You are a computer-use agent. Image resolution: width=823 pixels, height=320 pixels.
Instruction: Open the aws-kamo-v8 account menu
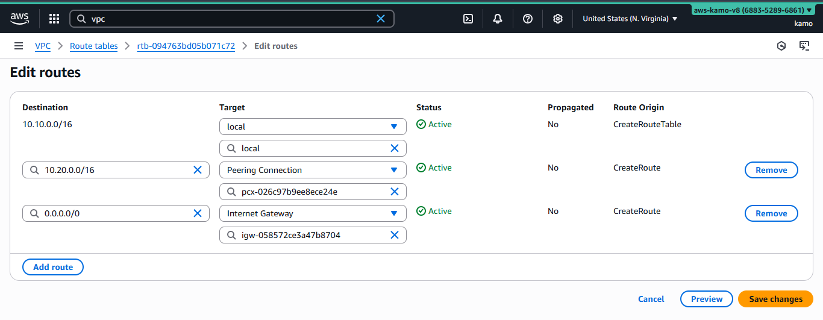point(753,10)
